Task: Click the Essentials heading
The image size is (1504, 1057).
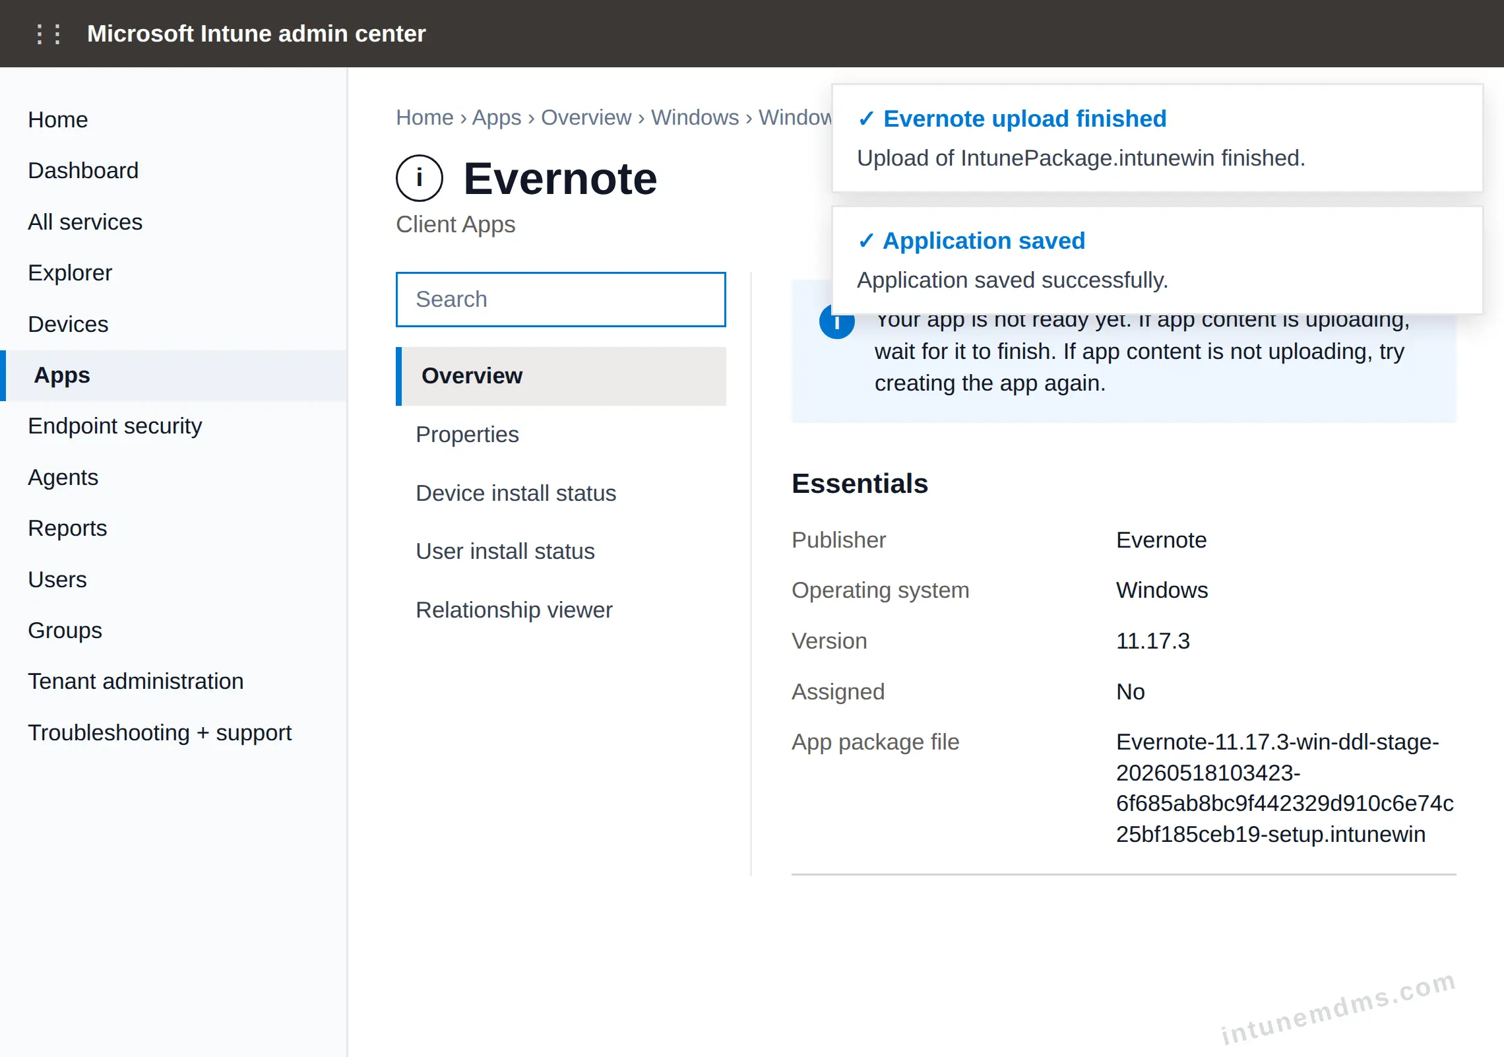Action: point(860,484)
